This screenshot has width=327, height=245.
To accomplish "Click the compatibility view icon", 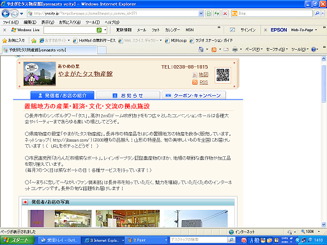I will (209, 13).
